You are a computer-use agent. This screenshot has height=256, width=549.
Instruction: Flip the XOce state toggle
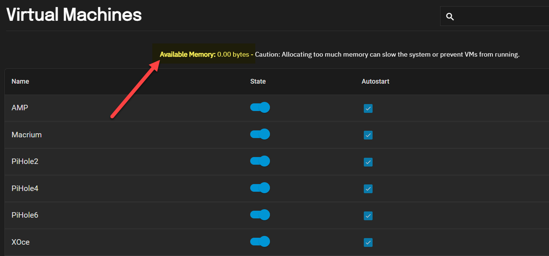[x=260, y=241]
